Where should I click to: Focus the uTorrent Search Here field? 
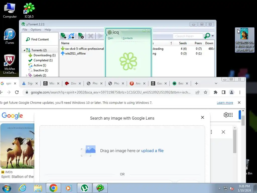click(188, 36)
